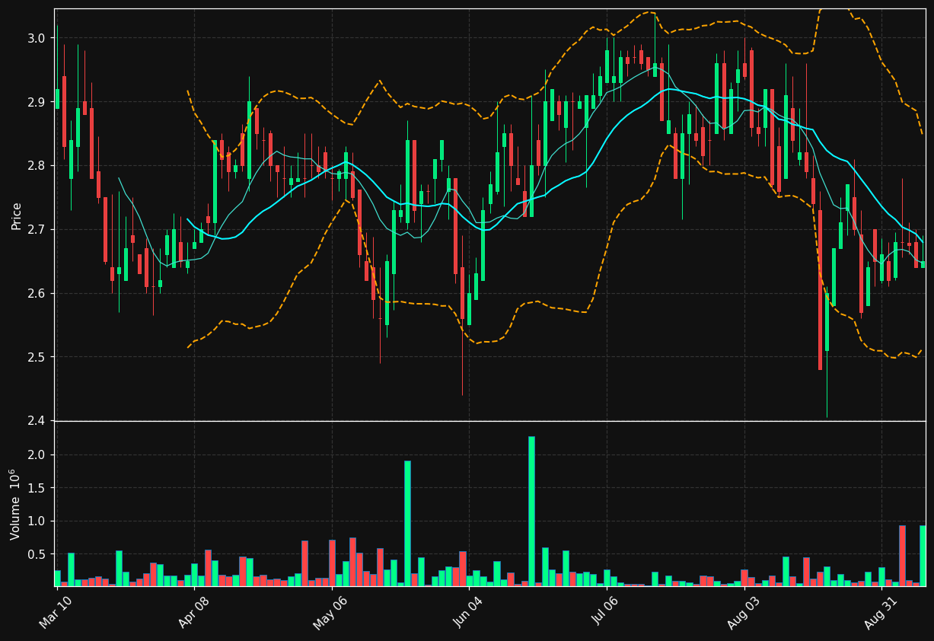Click the 2.0 volume axis label

tap(38, 455)
